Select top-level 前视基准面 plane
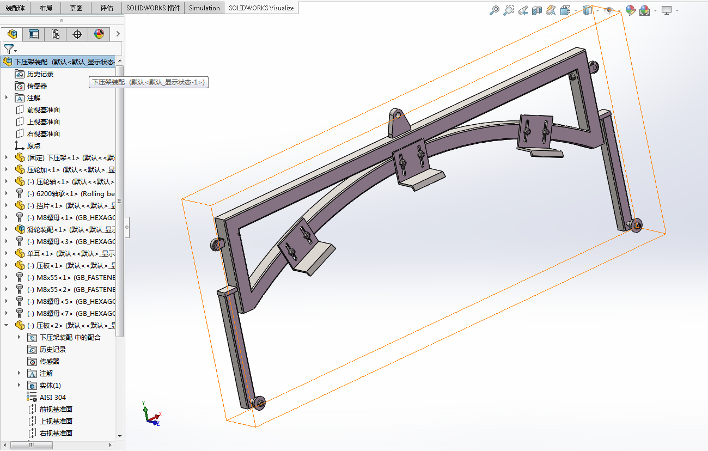Image resolution: width=708 pixels, height=451 pixels. pos(44,109)
